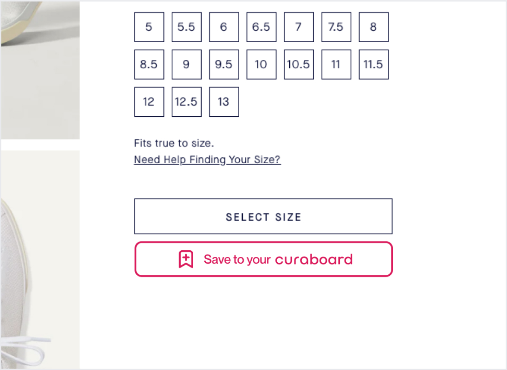Select size 7 box
The image size is (507, 370).
pyautogui.click(x=299, y=27)
